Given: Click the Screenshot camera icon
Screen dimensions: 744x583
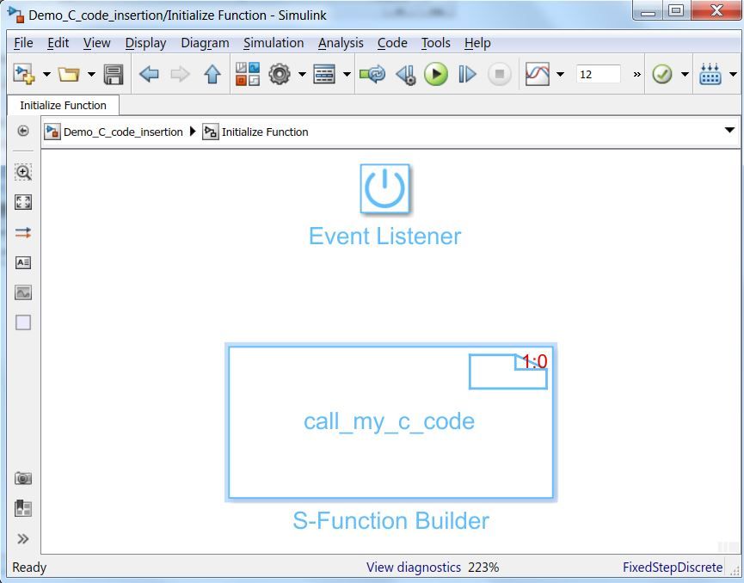Looking at the screenshot, I should click(23, 478).
